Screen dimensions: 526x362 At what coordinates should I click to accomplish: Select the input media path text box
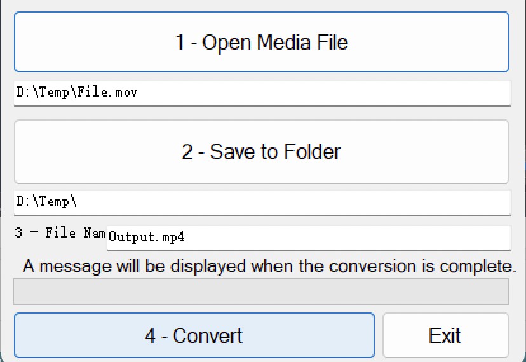262,93
